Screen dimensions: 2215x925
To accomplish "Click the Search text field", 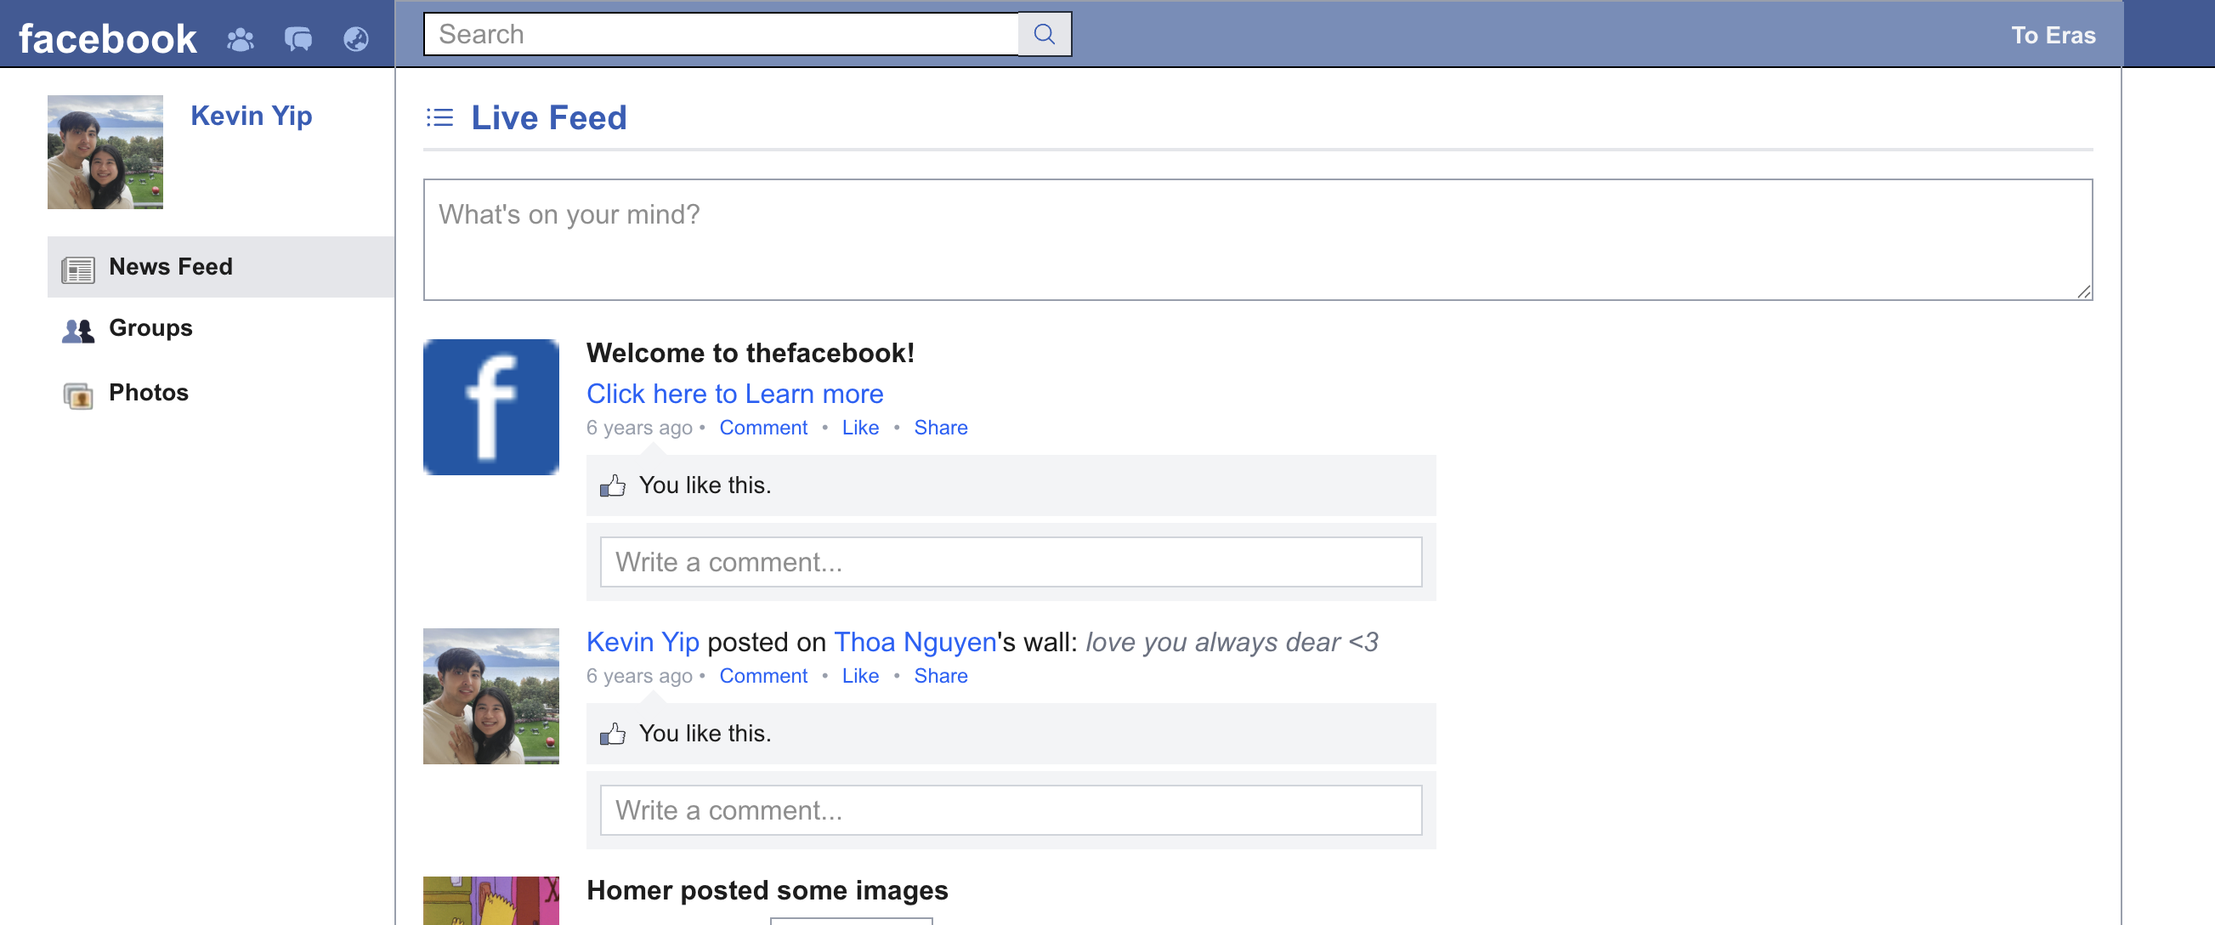I will [x=721, y=34].
